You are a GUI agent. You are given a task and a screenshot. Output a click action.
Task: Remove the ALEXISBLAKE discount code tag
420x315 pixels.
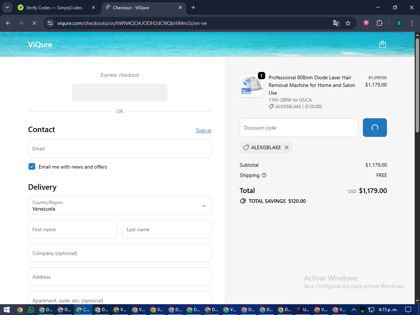click(286, 148)
